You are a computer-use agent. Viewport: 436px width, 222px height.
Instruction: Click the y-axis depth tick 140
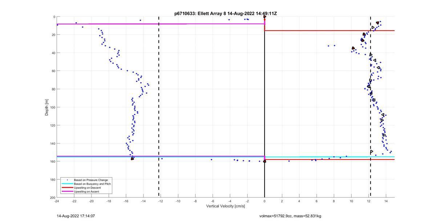tap(52, 143)
